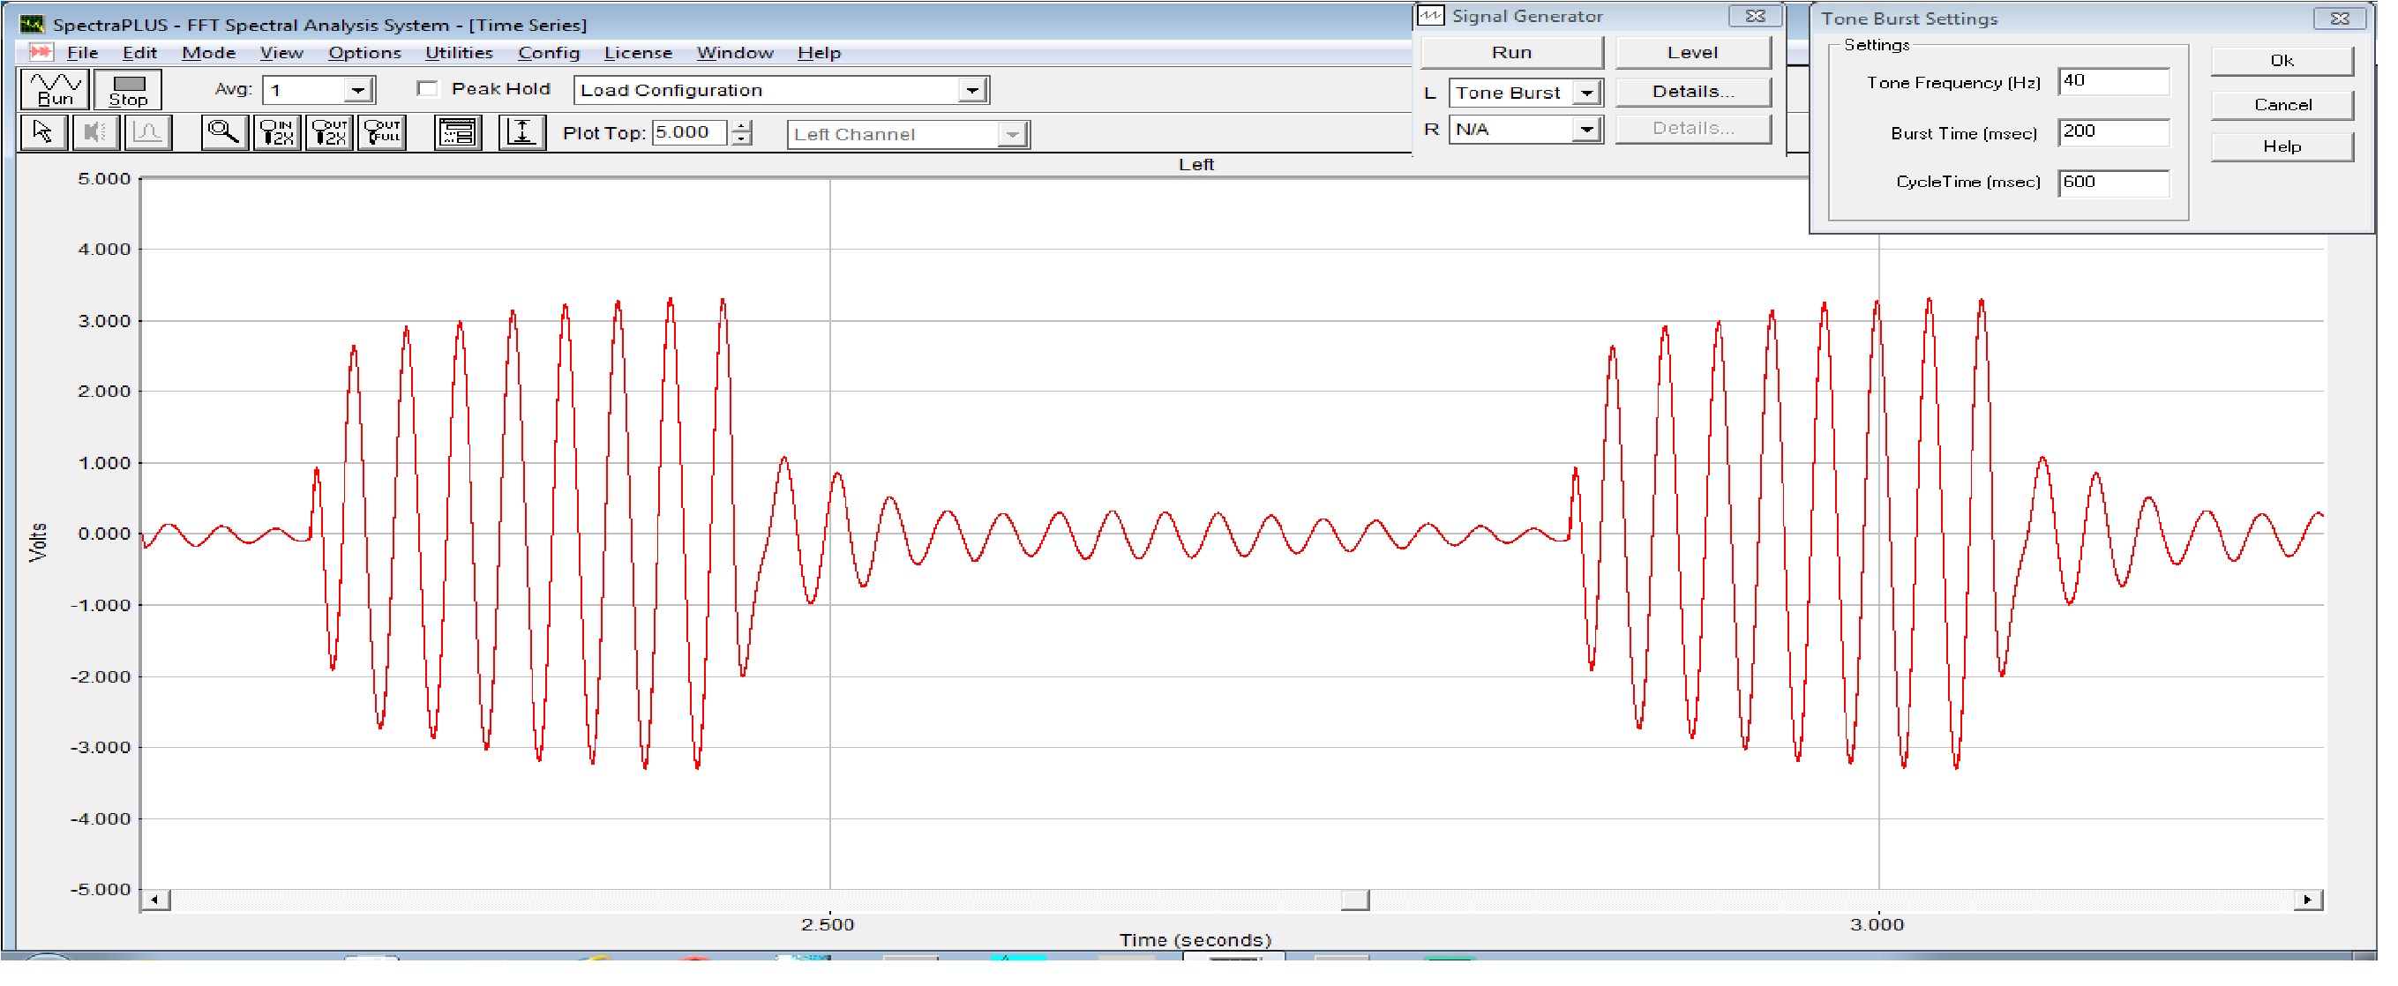
Task: Zoom out to full view
Action: [x=384, y=133]
